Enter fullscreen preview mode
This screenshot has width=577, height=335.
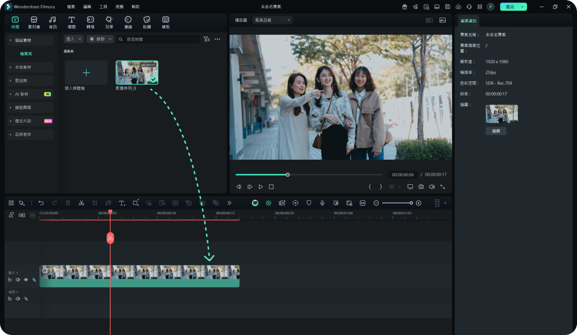pos(443,187)
